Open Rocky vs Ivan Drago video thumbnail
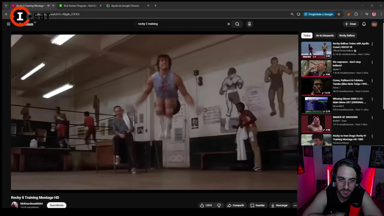This screenshot has width=384, height=216. (x=316, y=140)
